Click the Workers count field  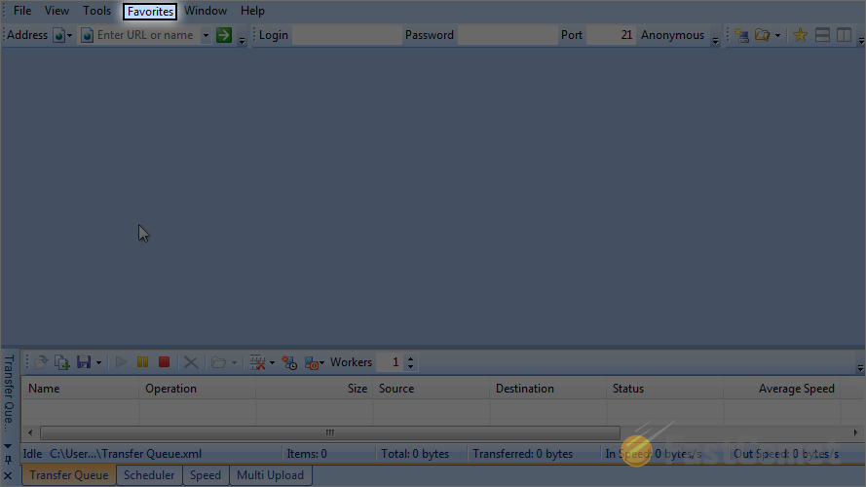[390, 362]
